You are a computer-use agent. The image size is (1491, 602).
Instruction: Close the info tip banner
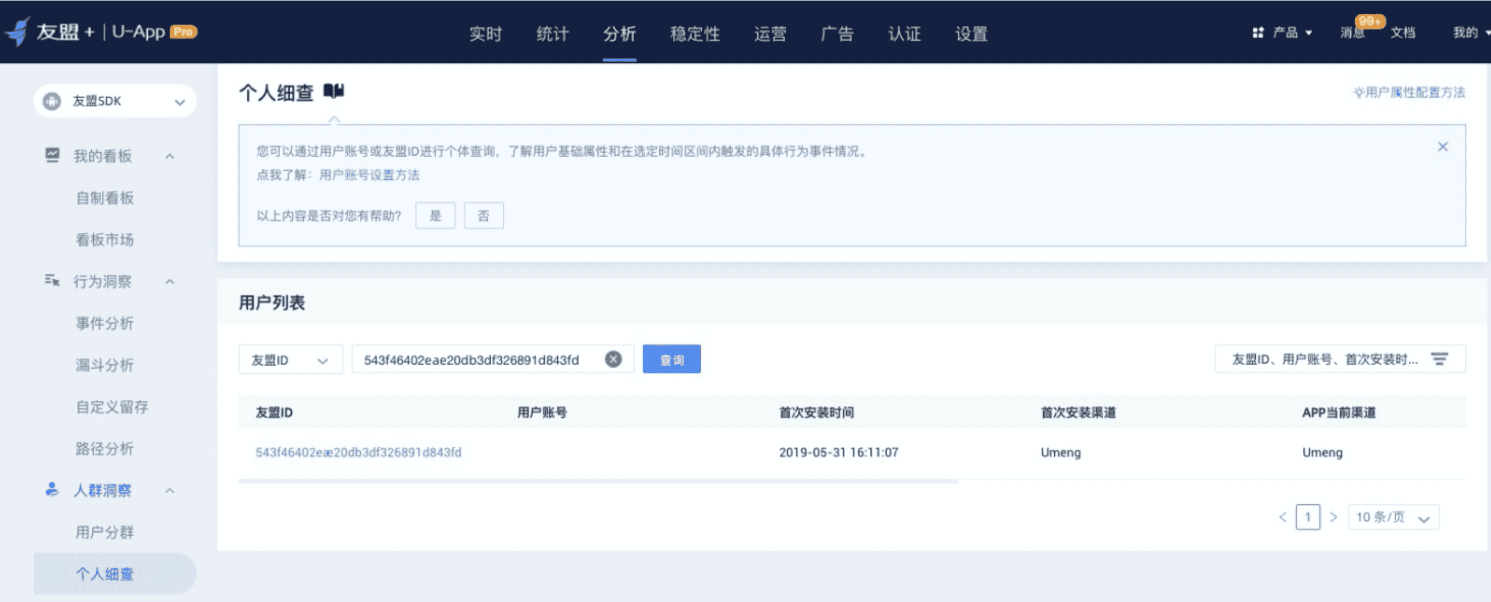pos(1442,147)
